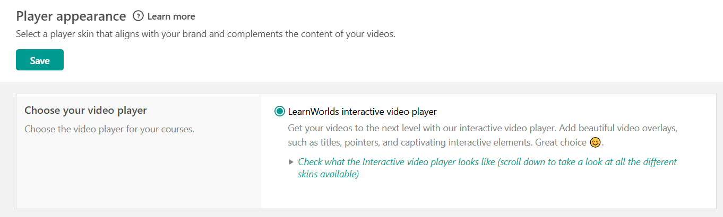Click the 'LearnWorlds interactive video player' label

coord(362,111)
